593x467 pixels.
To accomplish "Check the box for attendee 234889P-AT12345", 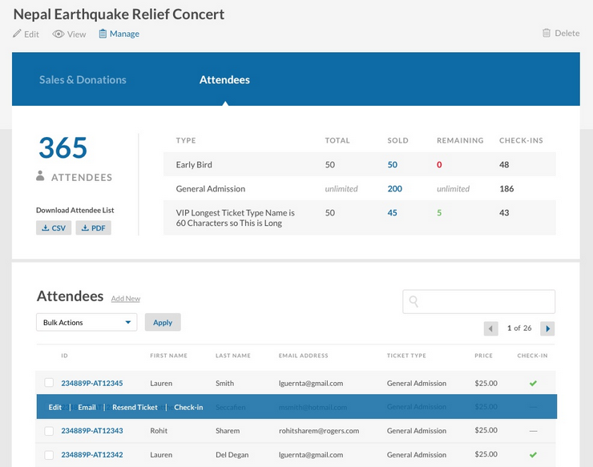I will 49,383.
